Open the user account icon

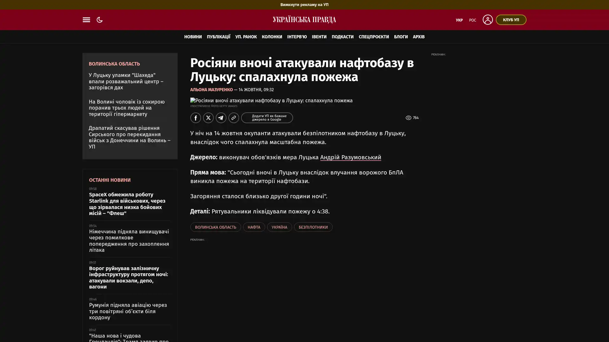pos(488,20)
